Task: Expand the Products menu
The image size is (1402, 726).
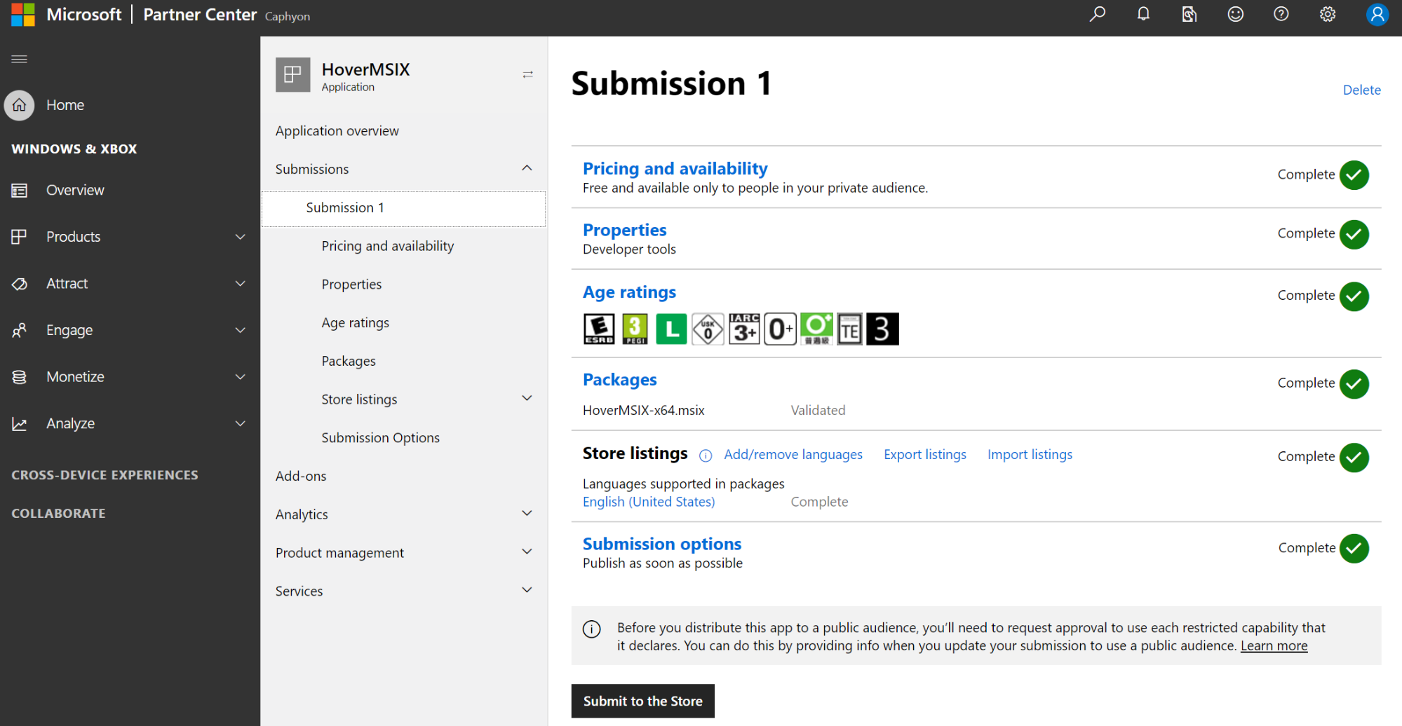Action: pyautogui.click(x=241, y=237)
